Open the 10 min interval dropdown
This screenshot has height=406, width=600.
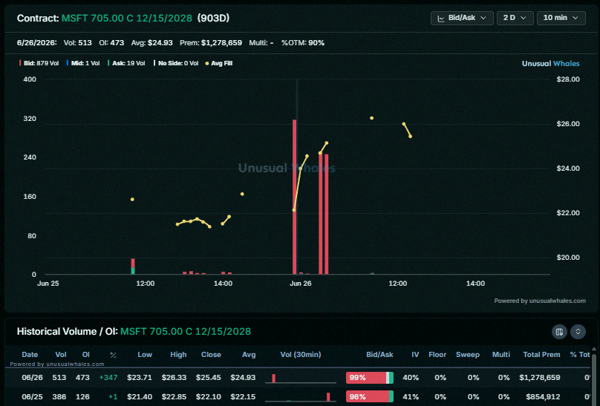point(561,18)
